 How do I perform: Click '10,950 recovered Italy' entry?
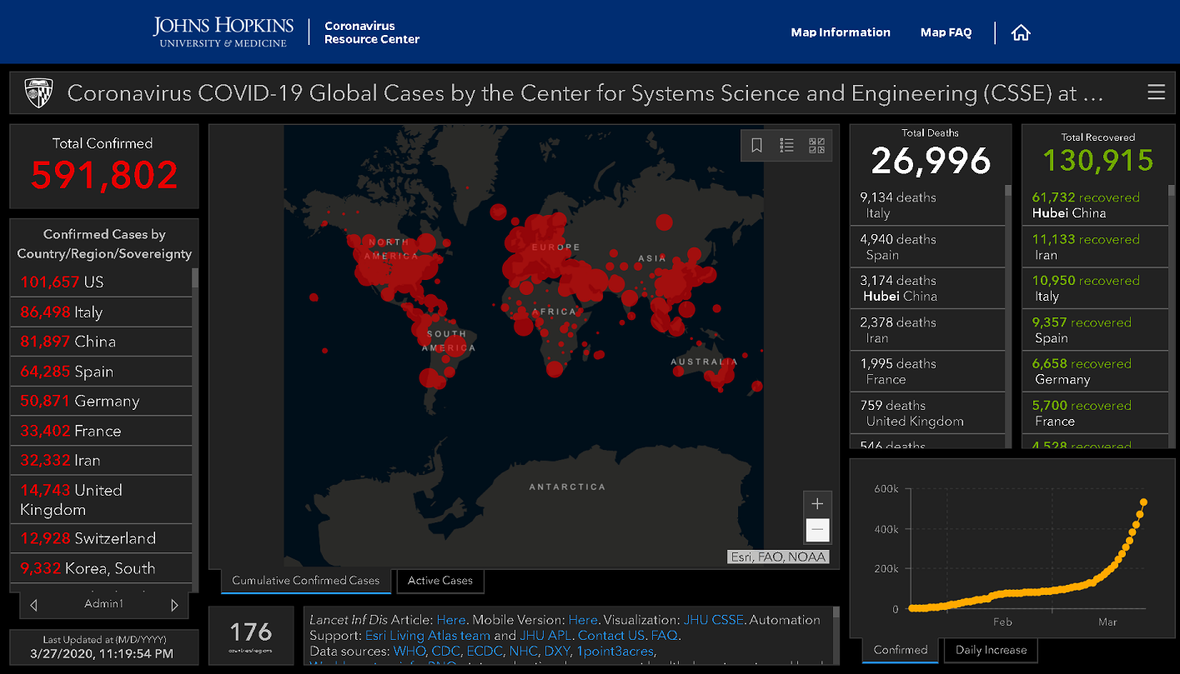[1095, 288]
